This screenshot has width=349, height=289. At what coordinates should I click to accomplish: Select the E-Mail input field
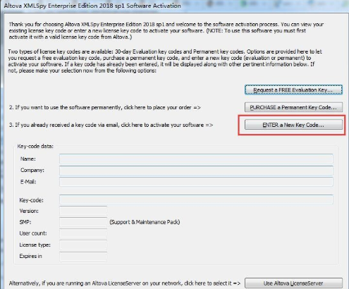196,182
